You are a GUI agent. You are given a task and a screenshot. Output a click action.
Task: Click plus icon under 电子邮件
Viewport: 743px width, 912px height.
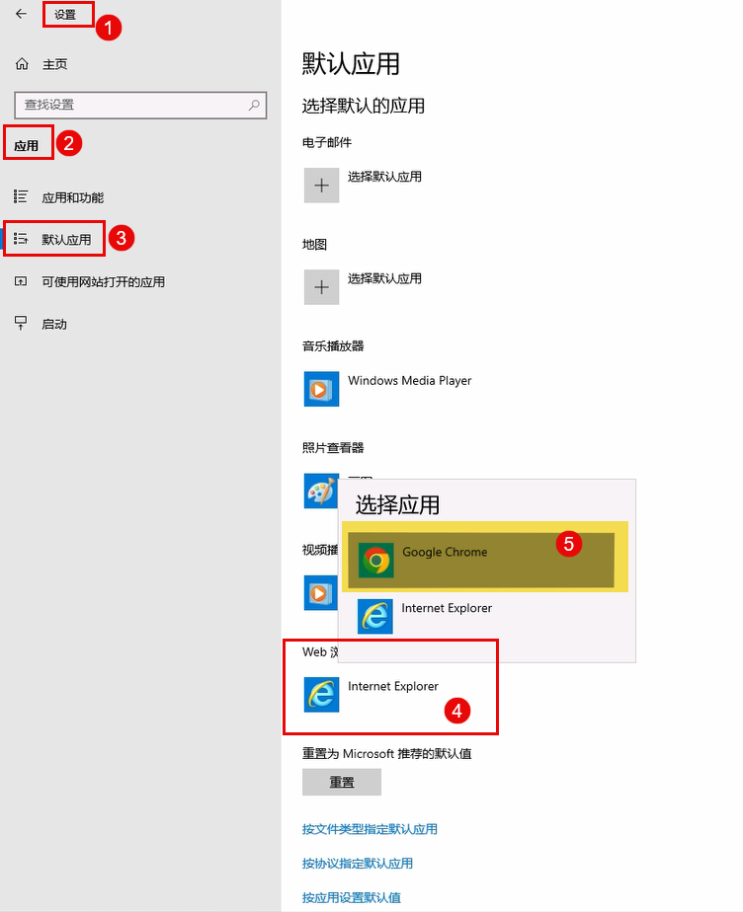pyautogui.click(x=321, y=186)
